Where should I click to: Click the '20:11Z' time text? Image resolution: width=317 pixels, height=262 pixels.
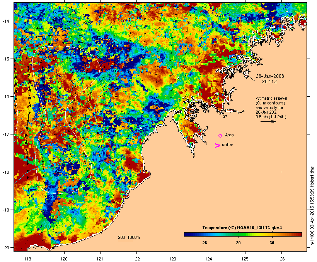(x=270, y=82)
